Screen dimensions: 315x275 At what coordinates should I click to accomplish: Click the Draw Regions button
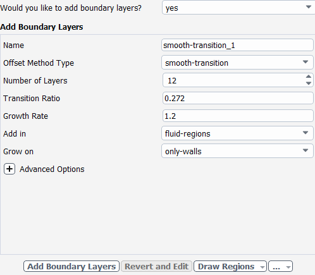226,266
